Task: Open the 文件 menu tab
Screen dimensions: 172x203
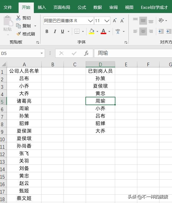Action: click(x=8, y=7)
